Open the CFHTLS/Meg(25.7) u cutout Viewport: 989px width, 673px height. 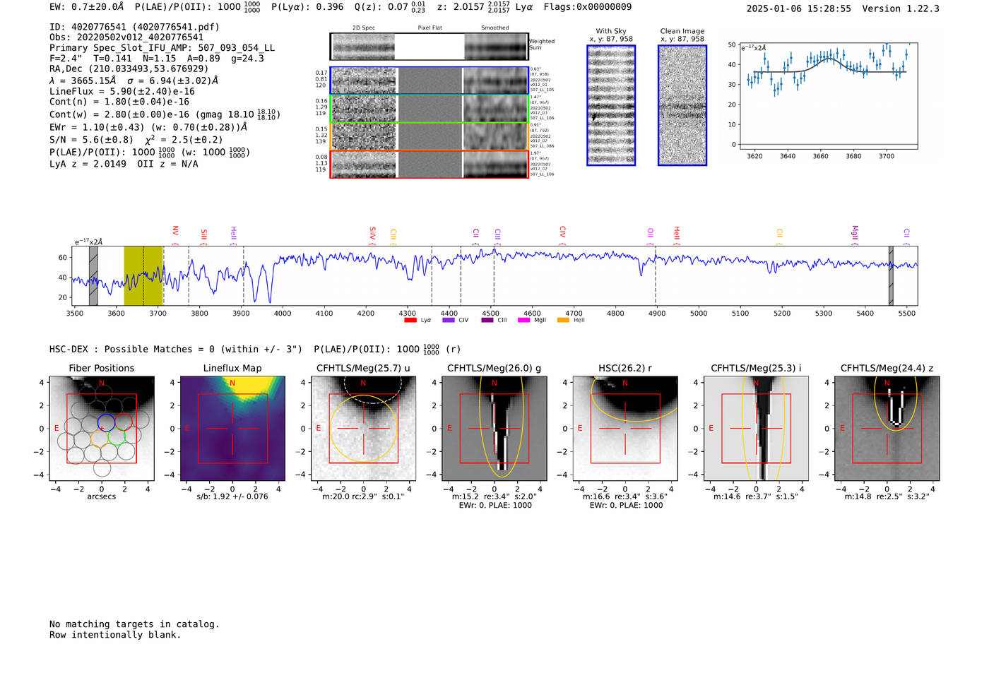tap(364, 429)
